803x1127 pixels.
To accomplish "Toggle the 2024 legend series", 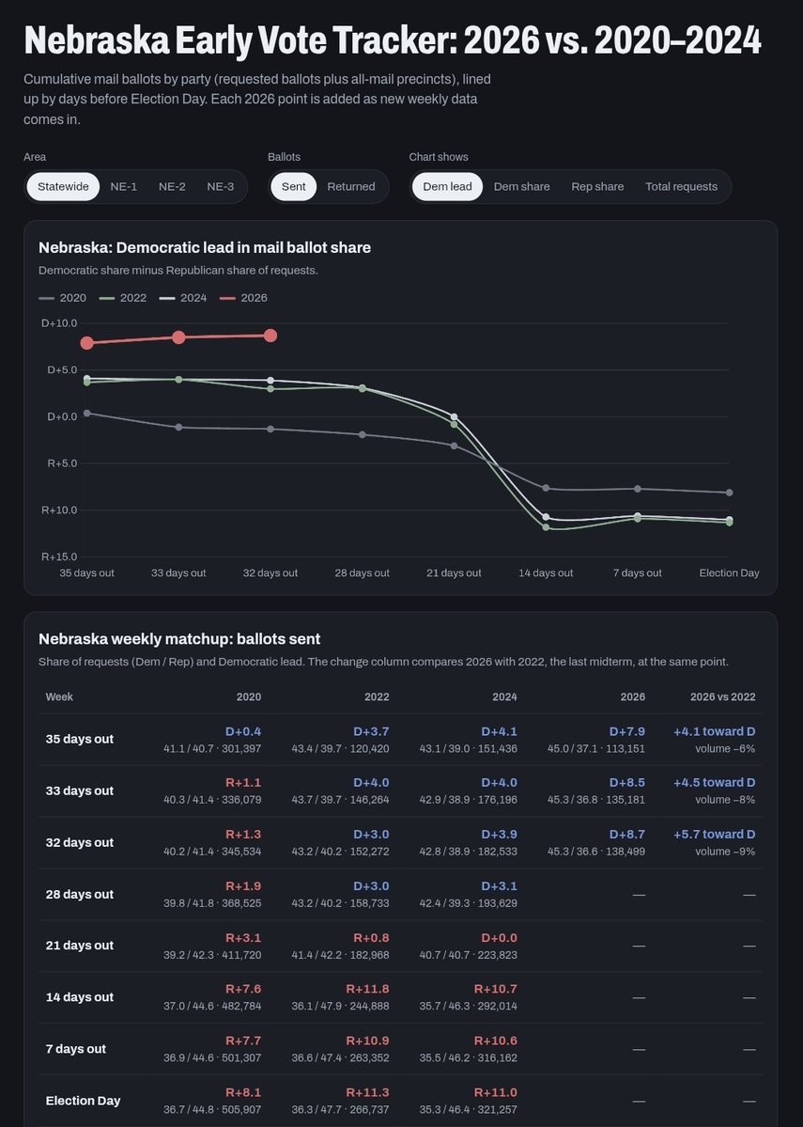I will tap(183, 298).
